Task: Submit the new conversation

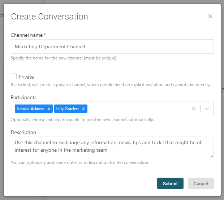Action: point(170,183)
